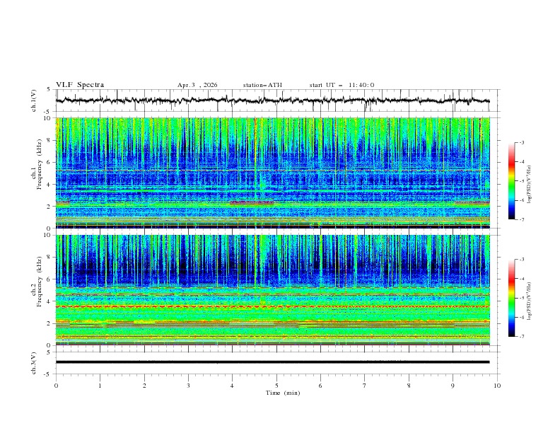Screen dimensions: 560x433
Task: Click ch.2 "Frequency (kHz)" axis label
Action: click(x=40, y=281)
